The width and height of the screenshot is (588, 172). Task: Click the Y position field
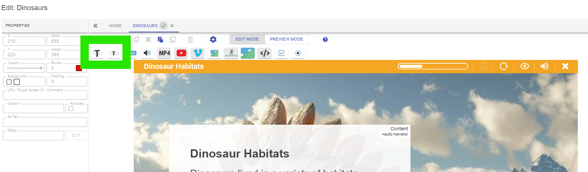coord(24,54)
